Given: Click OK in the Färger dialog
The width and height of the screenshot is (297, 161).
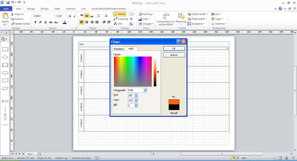Looking at the screenshot, I should 174,48.
